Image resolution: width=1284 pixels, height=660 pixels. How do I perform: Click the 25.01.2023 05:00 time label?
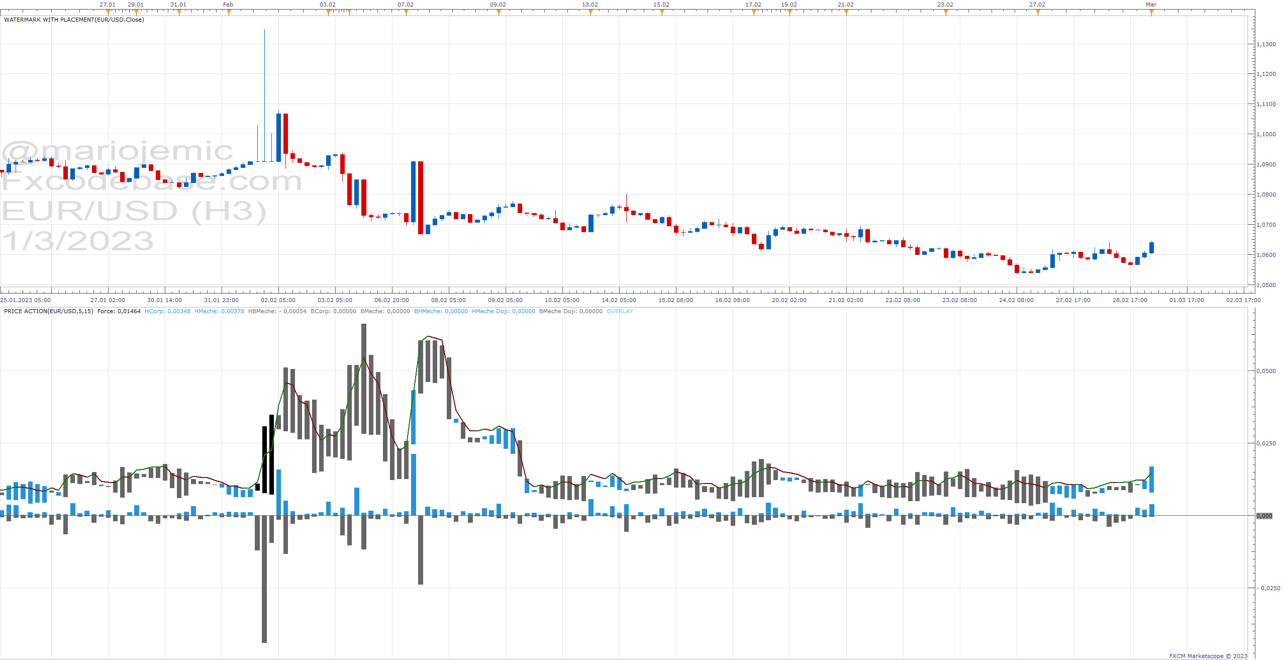[26, 300]
